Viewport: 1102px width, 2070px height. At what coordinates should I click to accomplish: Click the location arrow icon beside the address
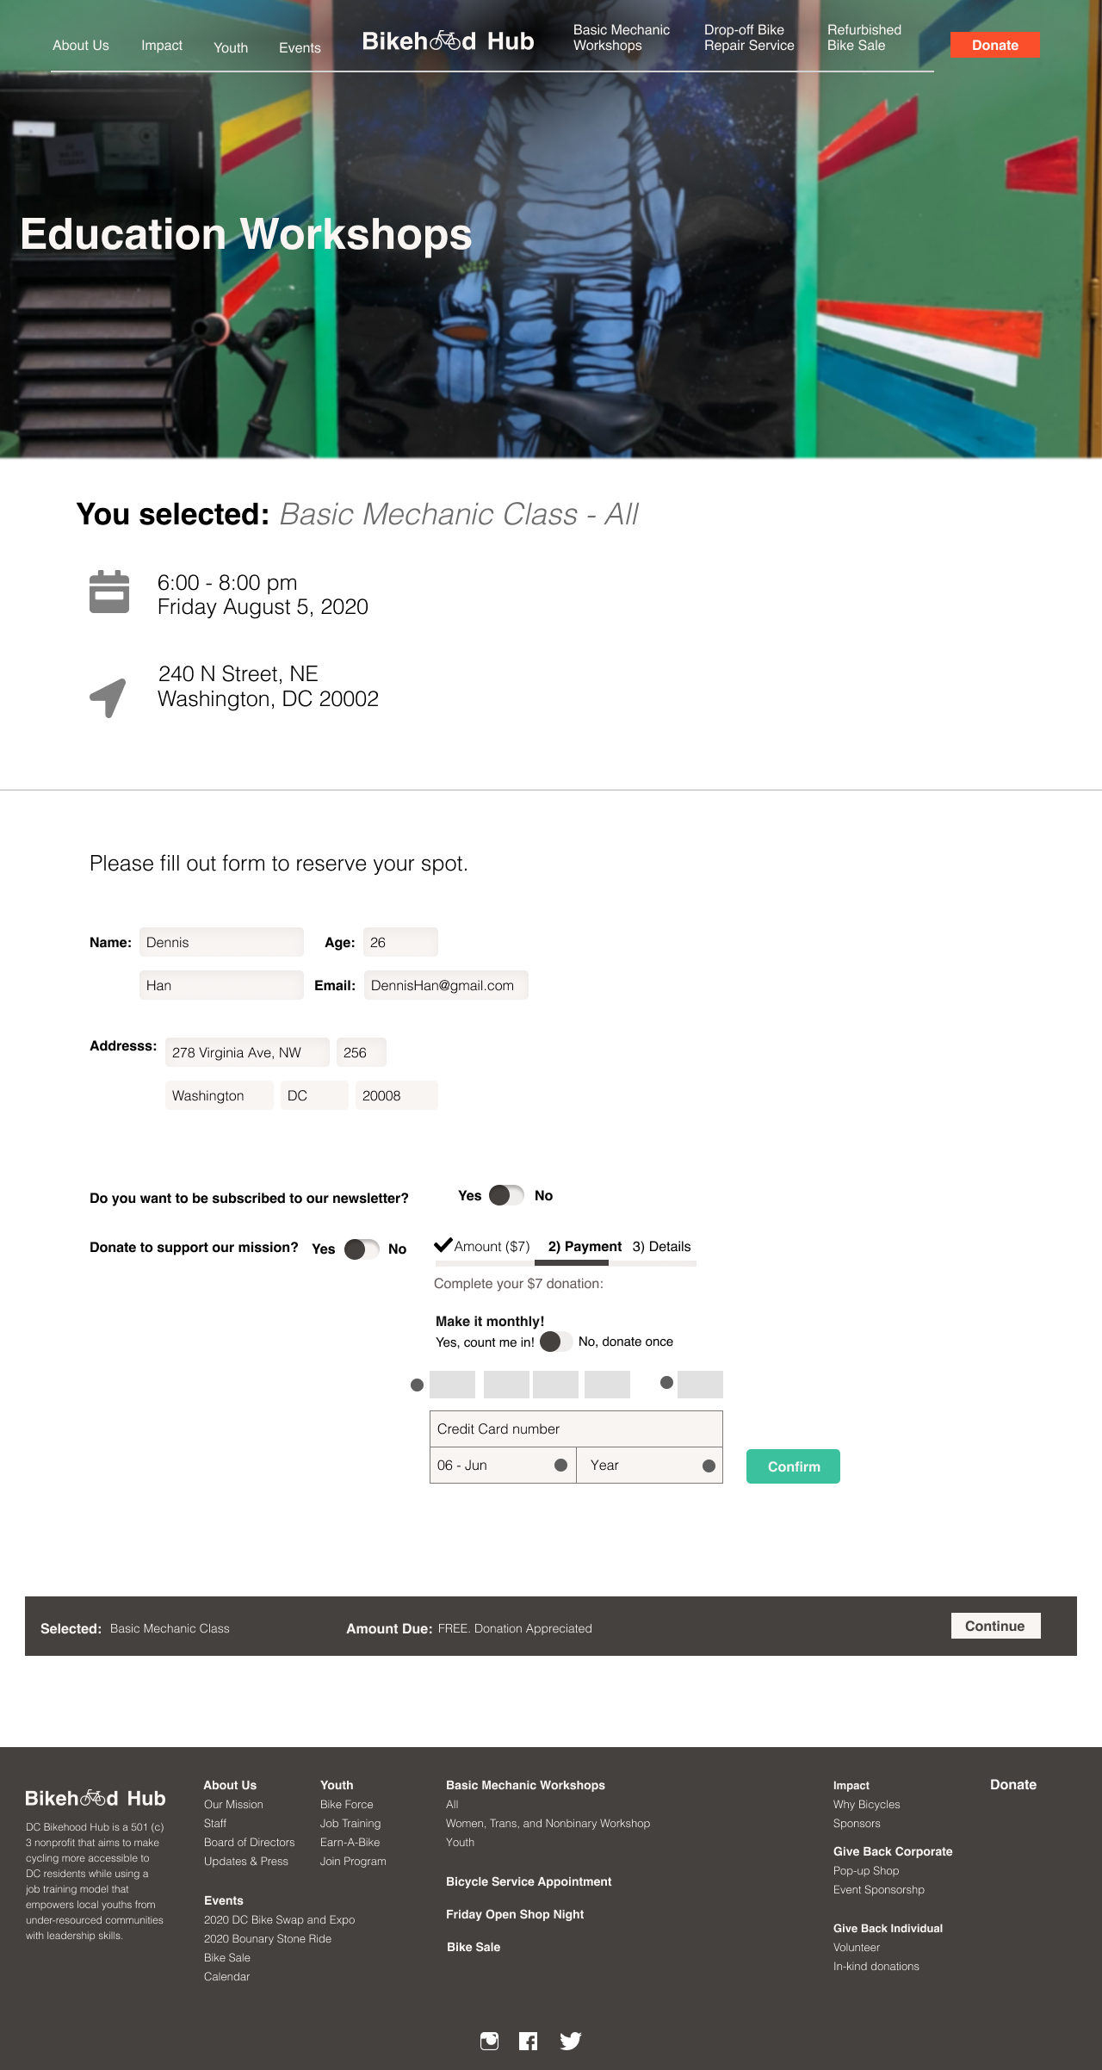coord(108,697)
